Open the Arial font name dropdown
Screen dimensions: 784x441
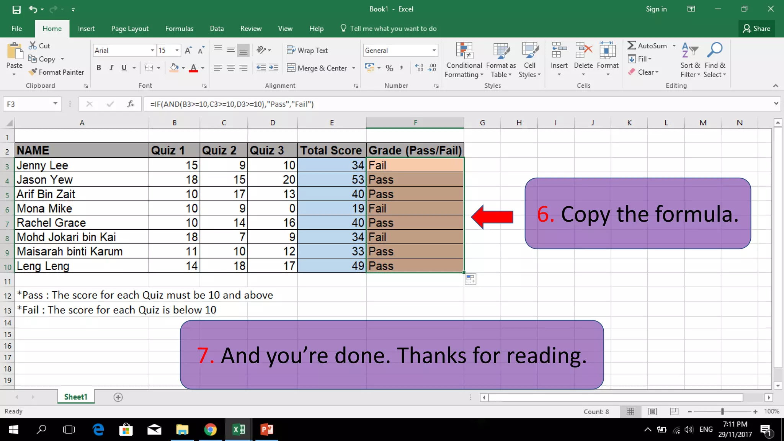152,50
